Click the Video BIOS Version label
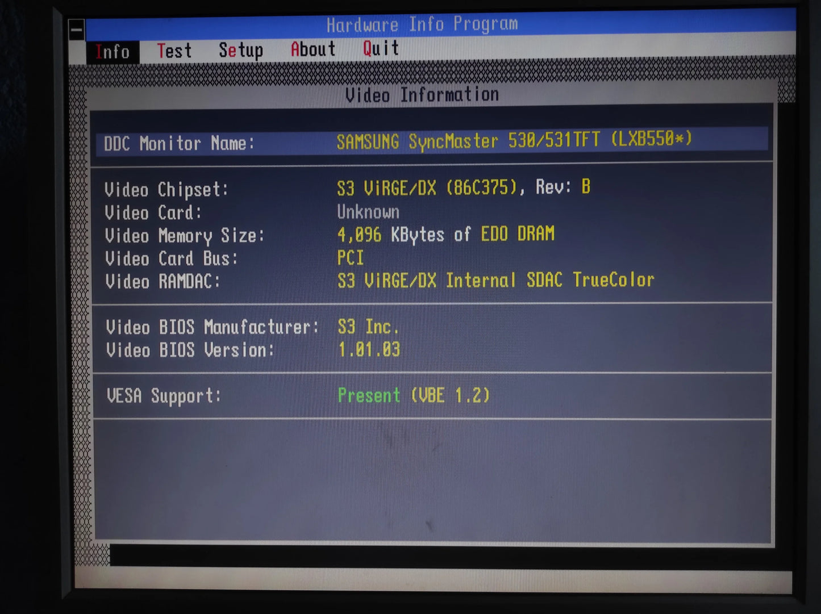 pyautogui.click(x=190, y=350)
